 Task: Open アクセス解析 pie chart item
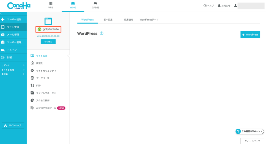tap(43, 100)
